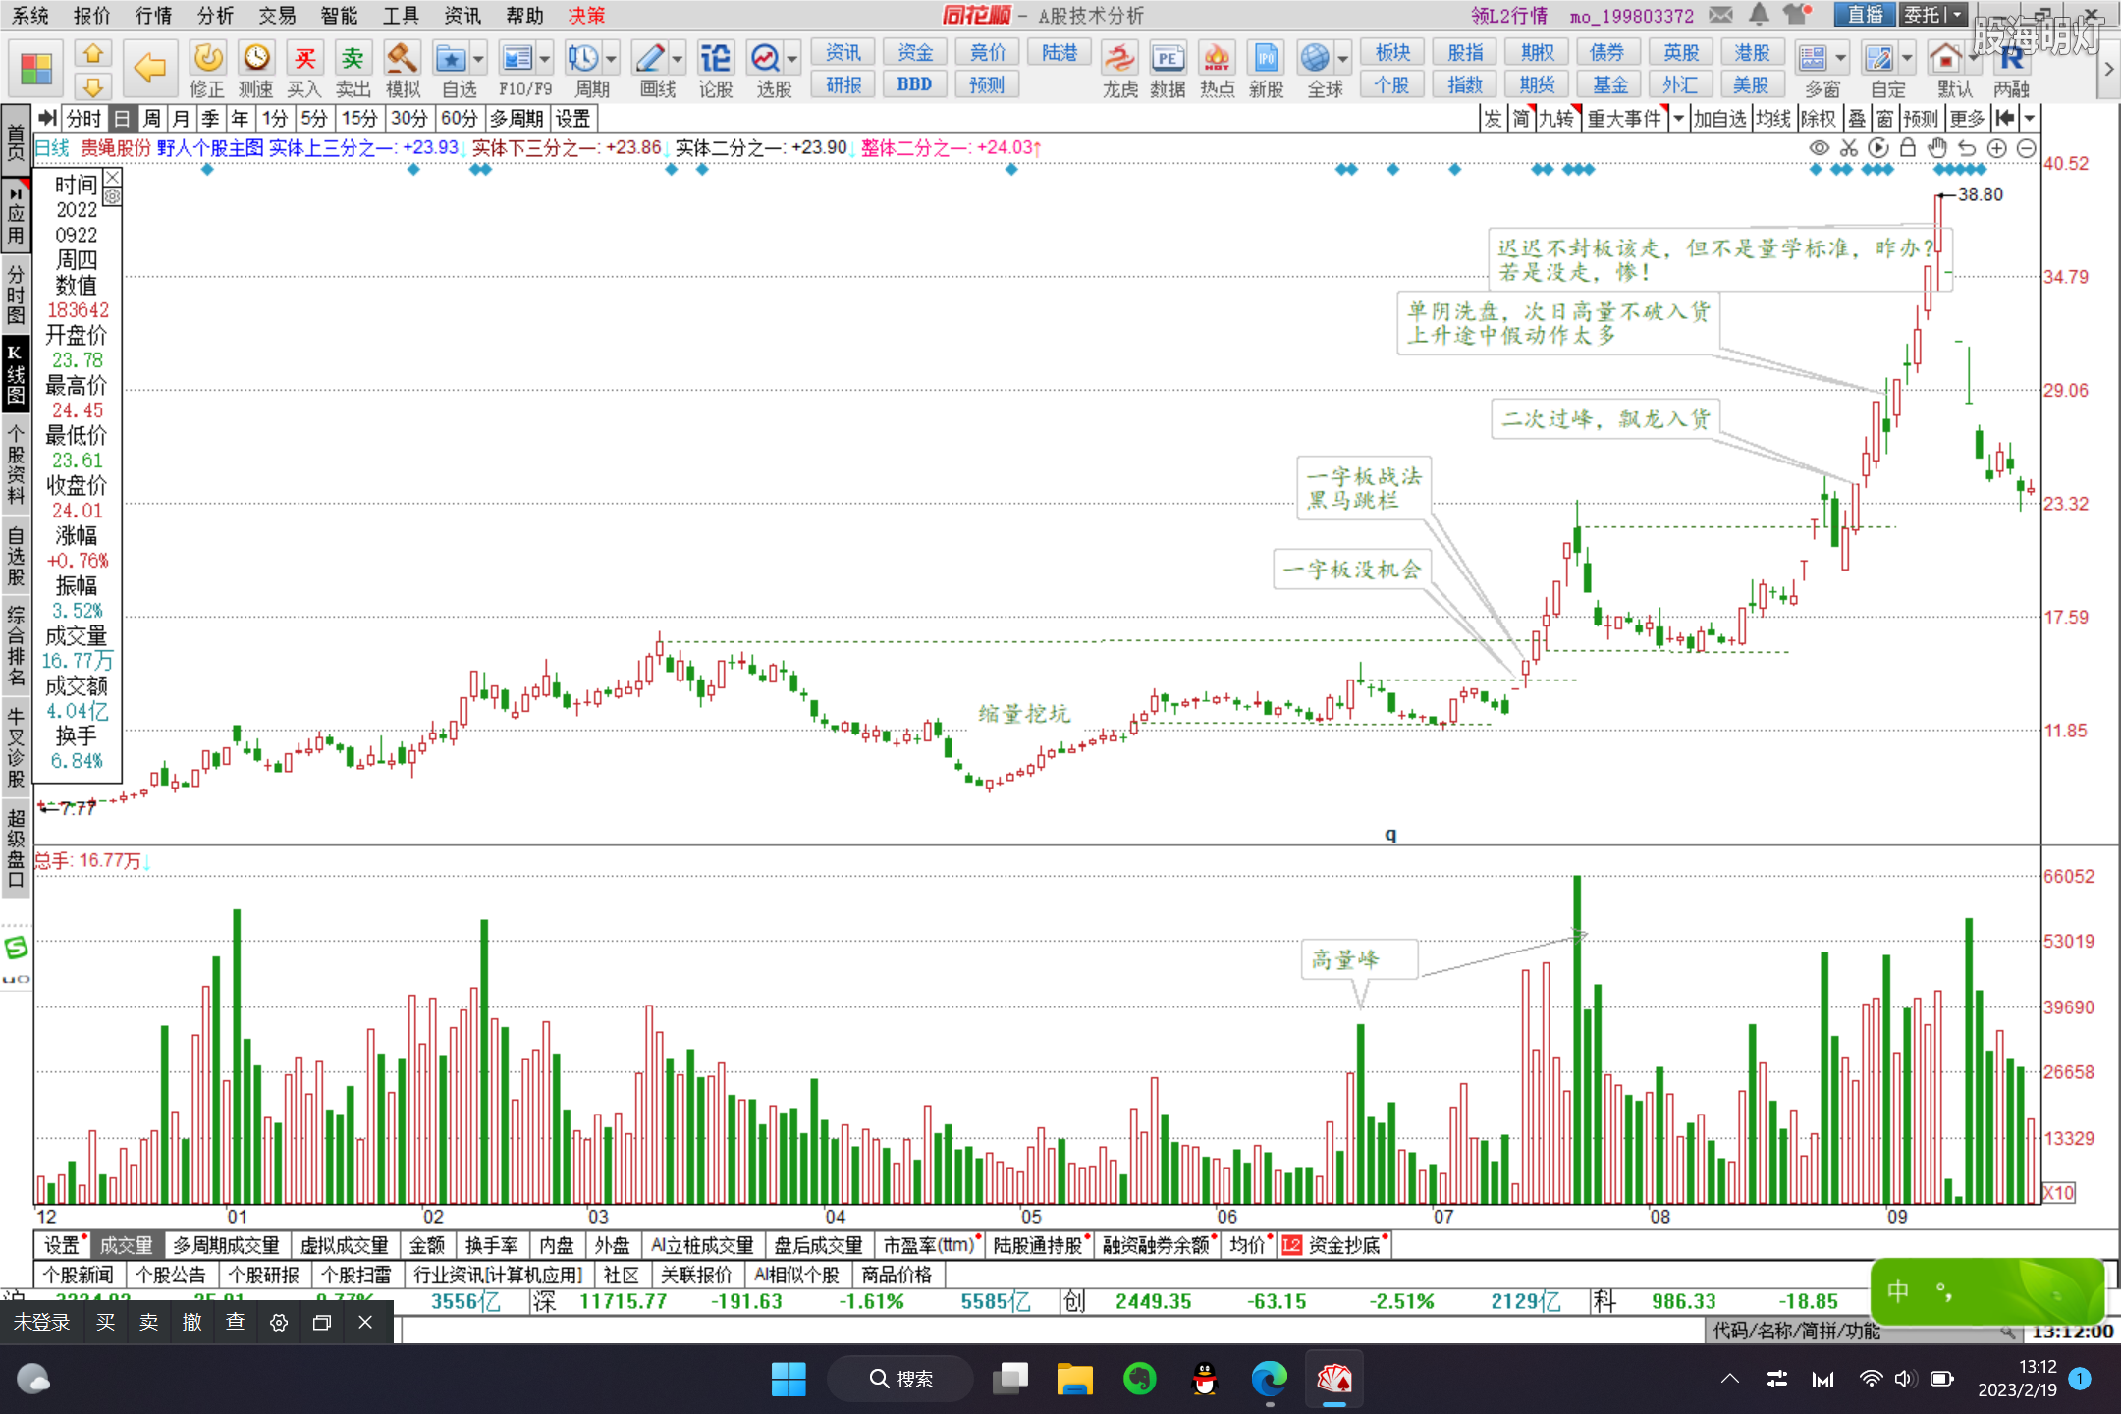Click the 港股 button
The image size is (2121, 1414).
(1752, 52)
